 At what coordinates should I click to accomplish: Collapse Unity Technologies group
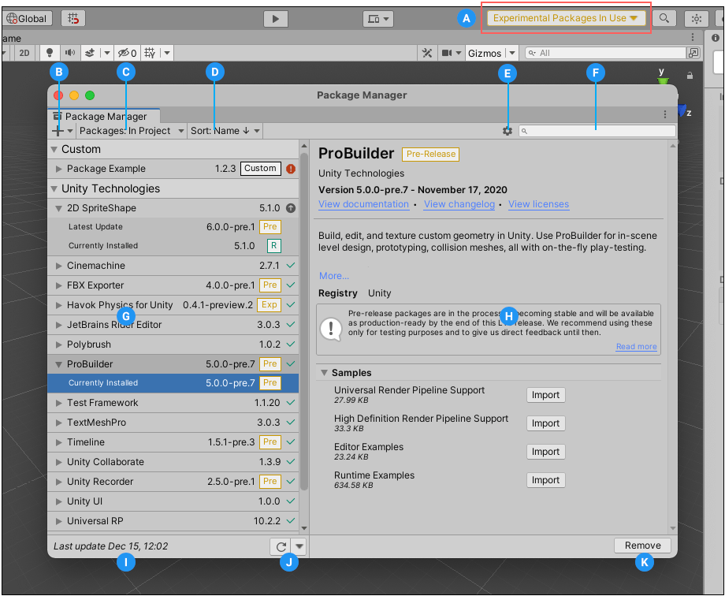[54, 188]
